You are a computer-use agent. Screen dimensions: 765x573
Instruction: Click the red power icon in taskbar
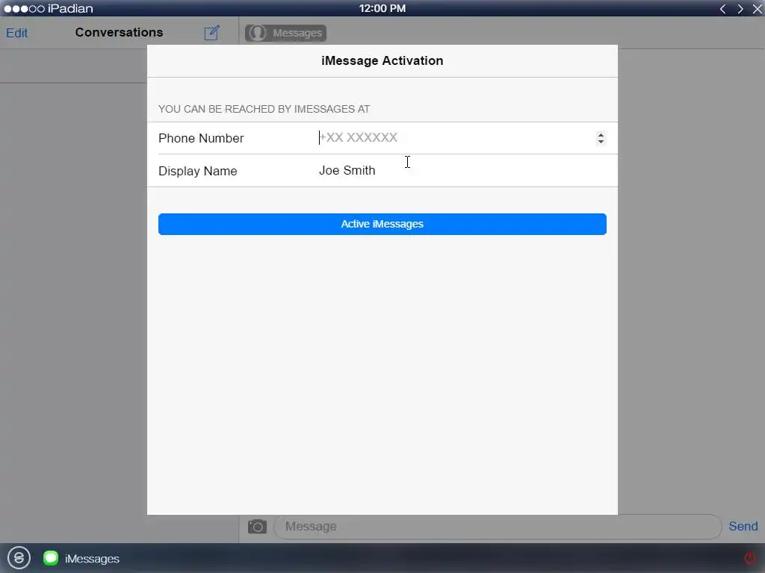[749, 558]
